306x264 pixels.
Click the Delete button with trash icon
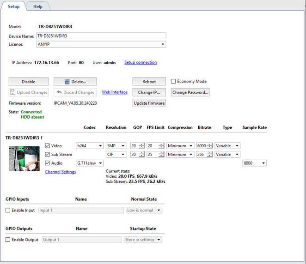(75, 82)
